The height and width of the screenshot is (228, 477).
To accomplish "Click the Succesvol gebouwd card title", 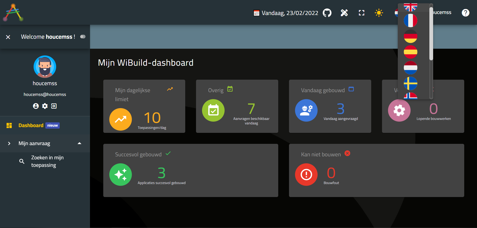I will pyautogui.click(x=138, y=155).
